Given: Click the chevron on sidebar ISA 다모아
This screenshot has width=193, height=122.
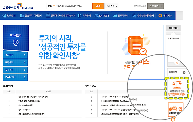Looking at the screenshot, I should coord(25,77).
